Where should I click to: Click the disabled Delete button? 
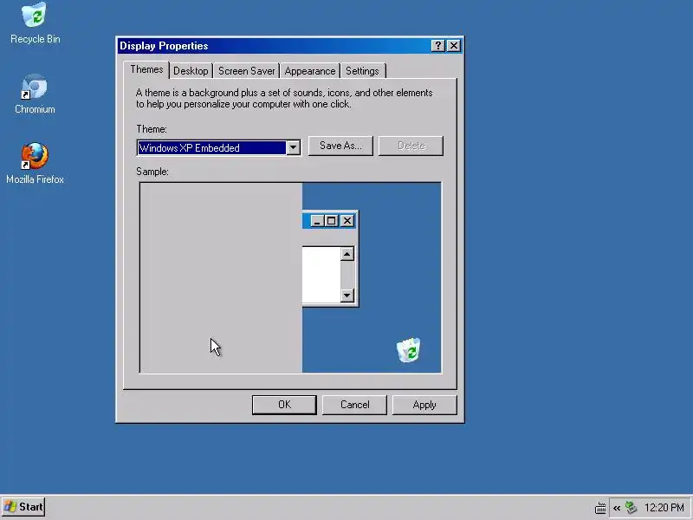pos(411,146)
